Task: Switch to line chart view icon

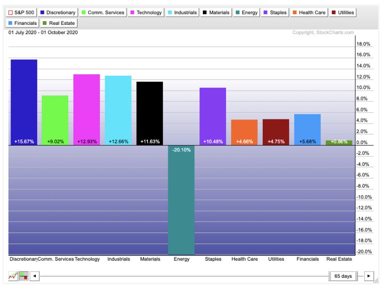Action: click(x=13, y=276)
